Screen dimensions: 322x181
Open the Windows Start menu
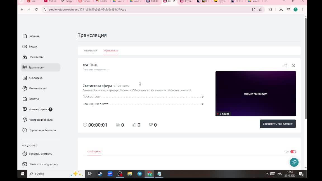(x=22, y=174)
